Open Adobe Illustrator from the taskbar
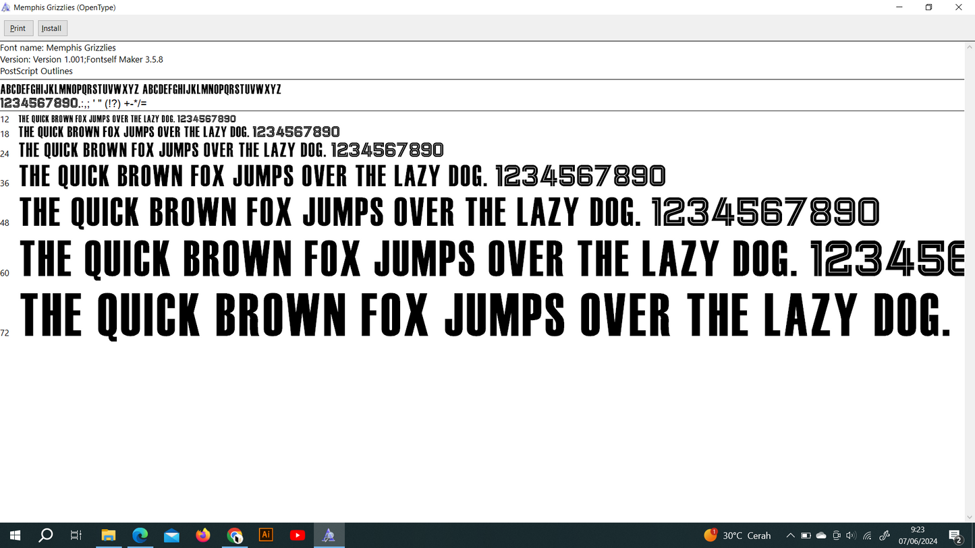Viewport: 975px width, 548px height. coord(266,535)
